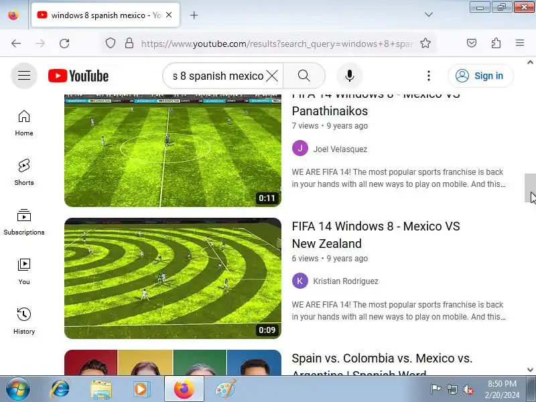
Task: Bookmark this page with the star icon
Action: (x=425, y=44)
